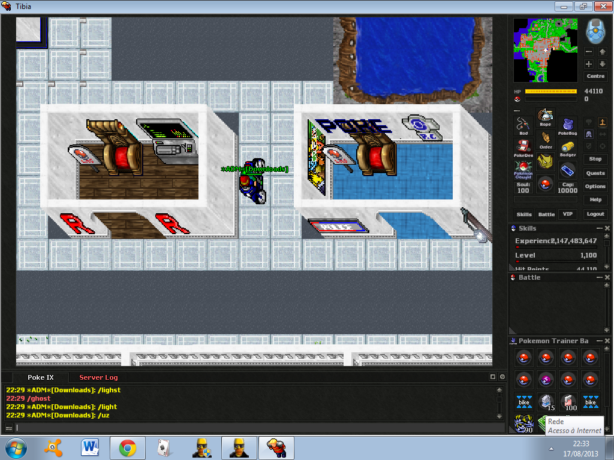
Task: Open the Options dialog
Action: pos(595,186)
